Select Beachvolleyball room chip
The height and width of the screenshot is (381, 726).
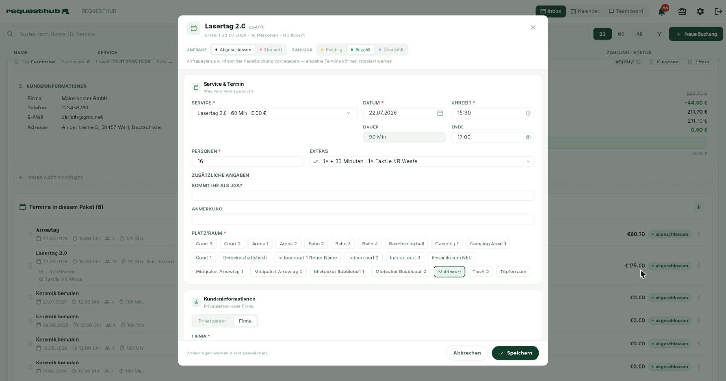tap(406, 244)
